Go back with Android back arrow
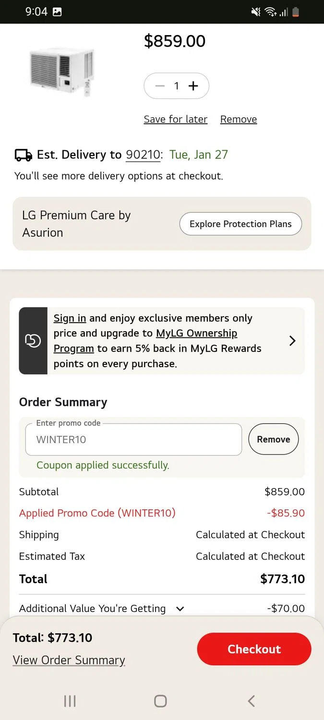Viewport: 324px width, 720px height. 251,701
